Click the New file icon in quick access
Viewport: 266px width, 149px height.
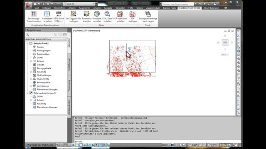(x=35, y=4)
